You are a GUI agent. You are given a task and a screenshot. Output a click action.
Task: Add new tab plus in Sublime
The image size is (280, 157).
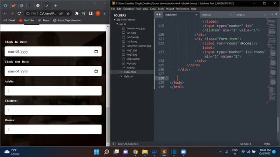[x=272, y=14]
